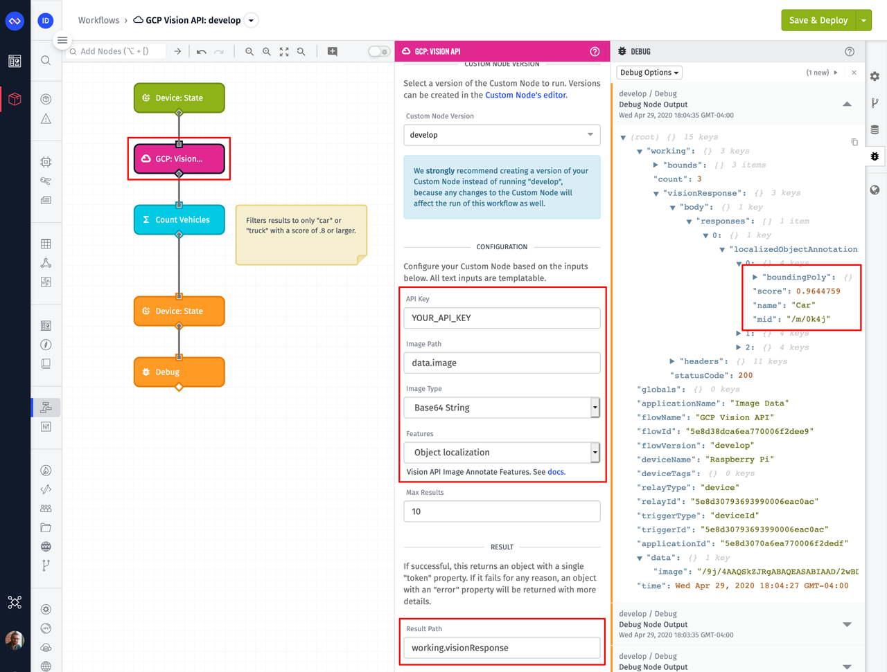
Task: Click the zoom in magnifier icon
Action: coord(267,52)
